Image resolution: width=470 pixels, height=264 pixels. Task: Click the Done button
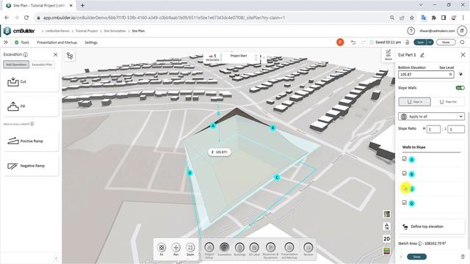416,257
